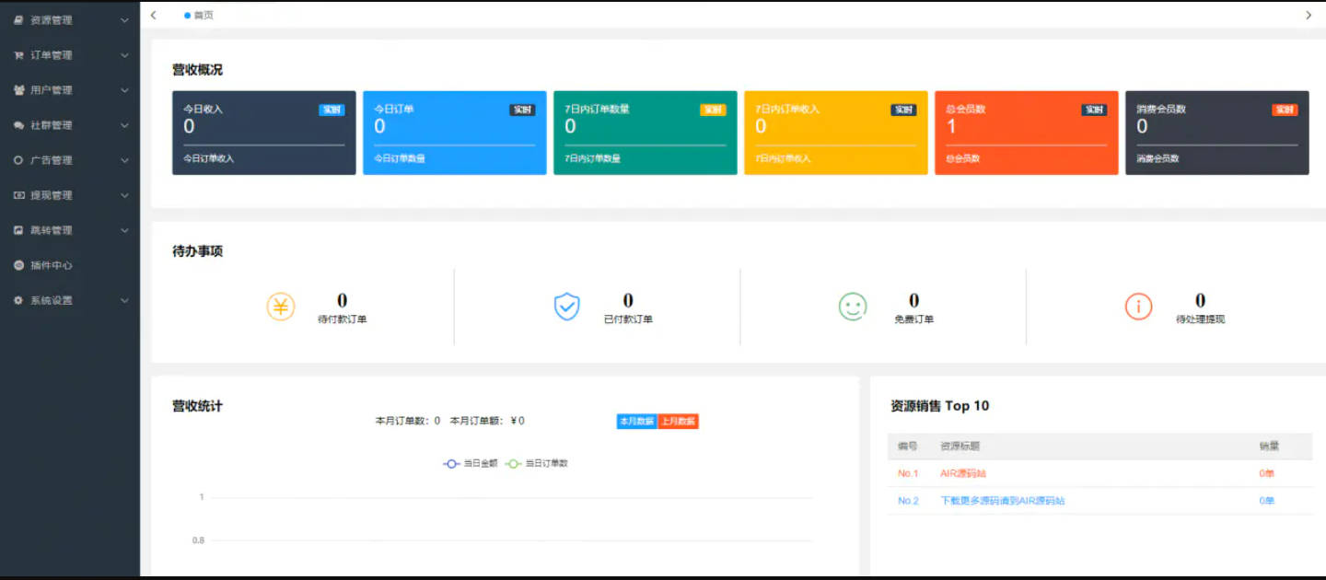Expand the 社群管理 chevron
Image resolution: width=1326 pixels, height=580 pixels.
pos(124,125)
